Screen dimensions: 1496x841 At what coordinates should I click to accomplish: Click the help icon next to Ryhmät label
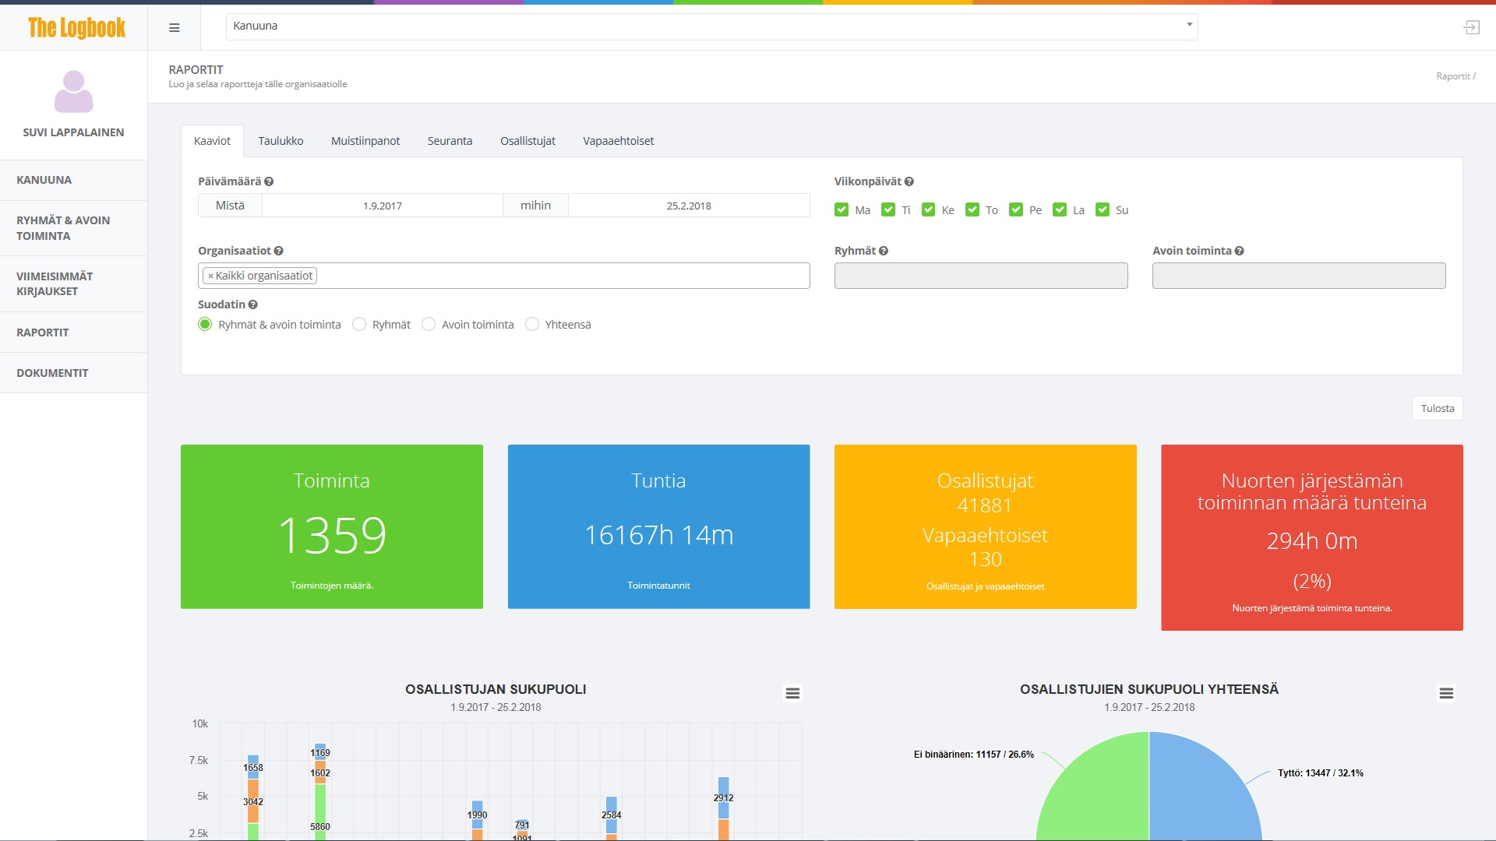(x=884, y=251)
